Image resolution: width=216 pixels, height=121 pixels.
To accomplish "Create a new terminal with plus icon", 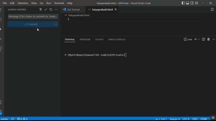I will click(195, 39).
